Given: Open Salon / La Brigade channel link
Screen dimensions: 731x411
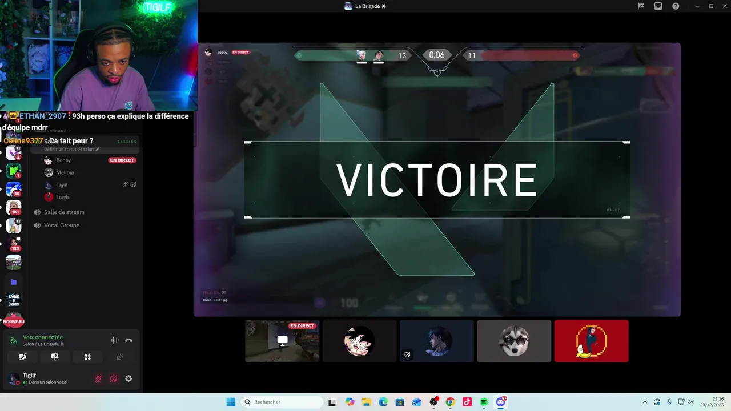Looking at the screenshot, I should pos(44,344).
